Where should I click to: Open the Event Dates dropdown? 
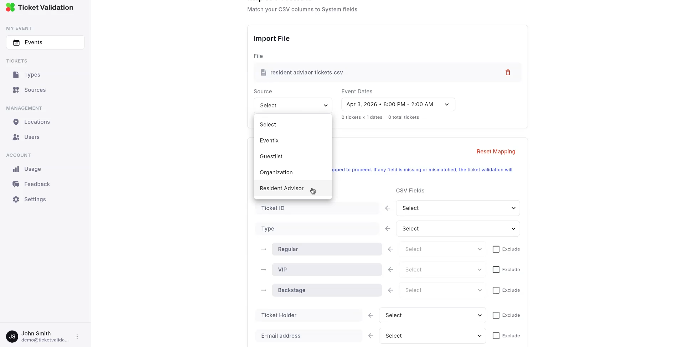tap(398, 104)
